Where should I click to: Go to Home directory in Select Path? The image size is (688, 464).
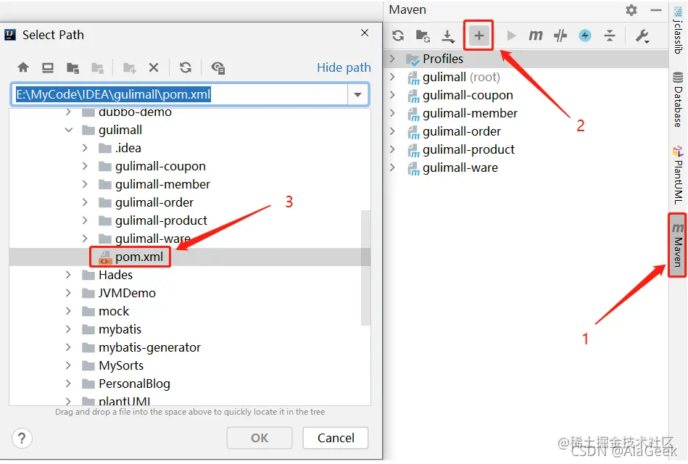pyautogui.click(x=23, y=67)
